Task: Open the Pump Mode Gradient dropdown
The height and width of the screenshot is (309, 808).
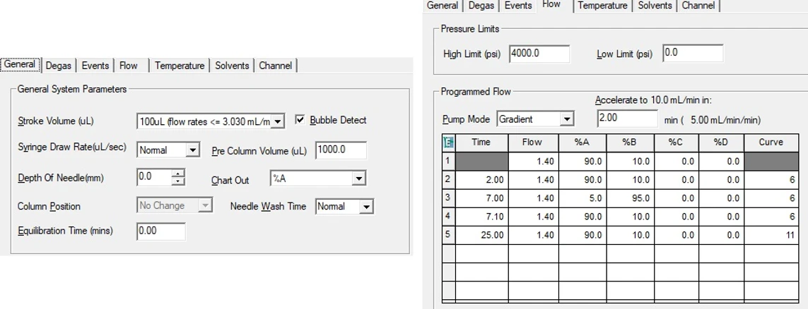Action: (566, 119)
